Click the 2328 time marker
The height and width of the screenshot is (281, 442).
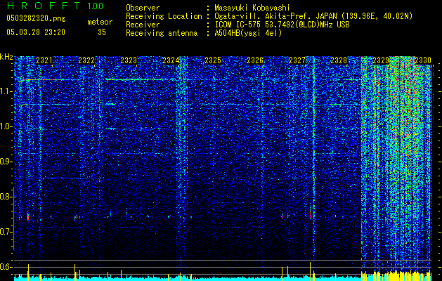(x=339, y=60)
